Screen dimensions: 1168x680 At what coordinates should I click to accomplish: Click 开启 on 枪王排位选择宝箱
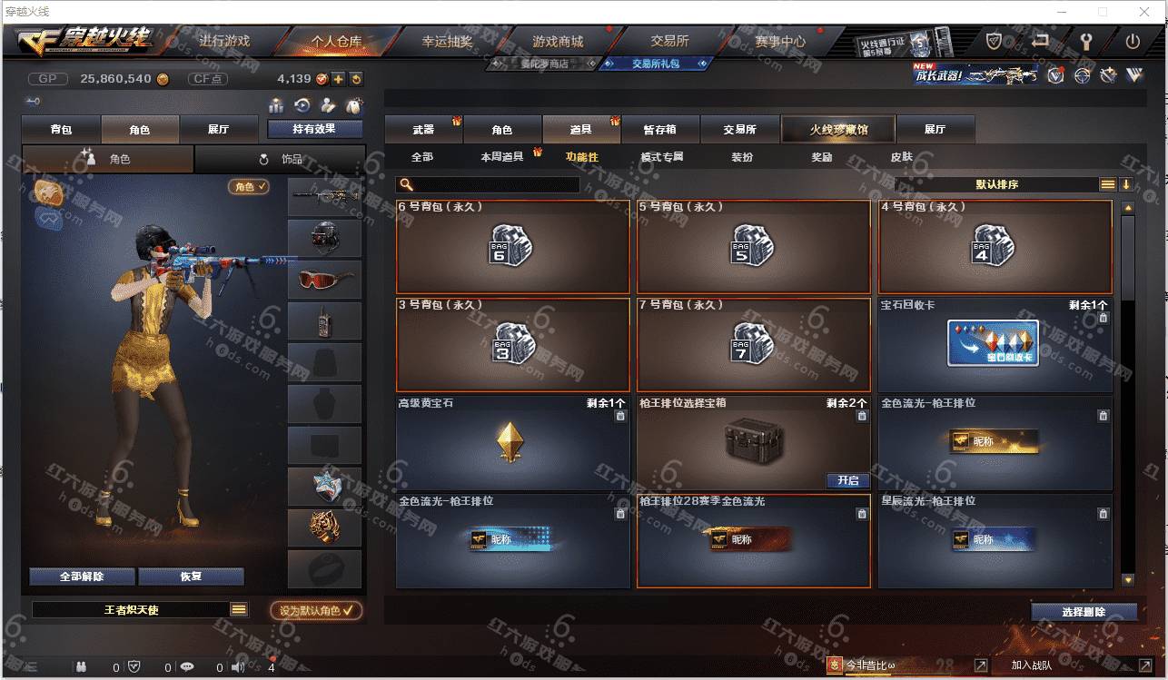[847, 480]
